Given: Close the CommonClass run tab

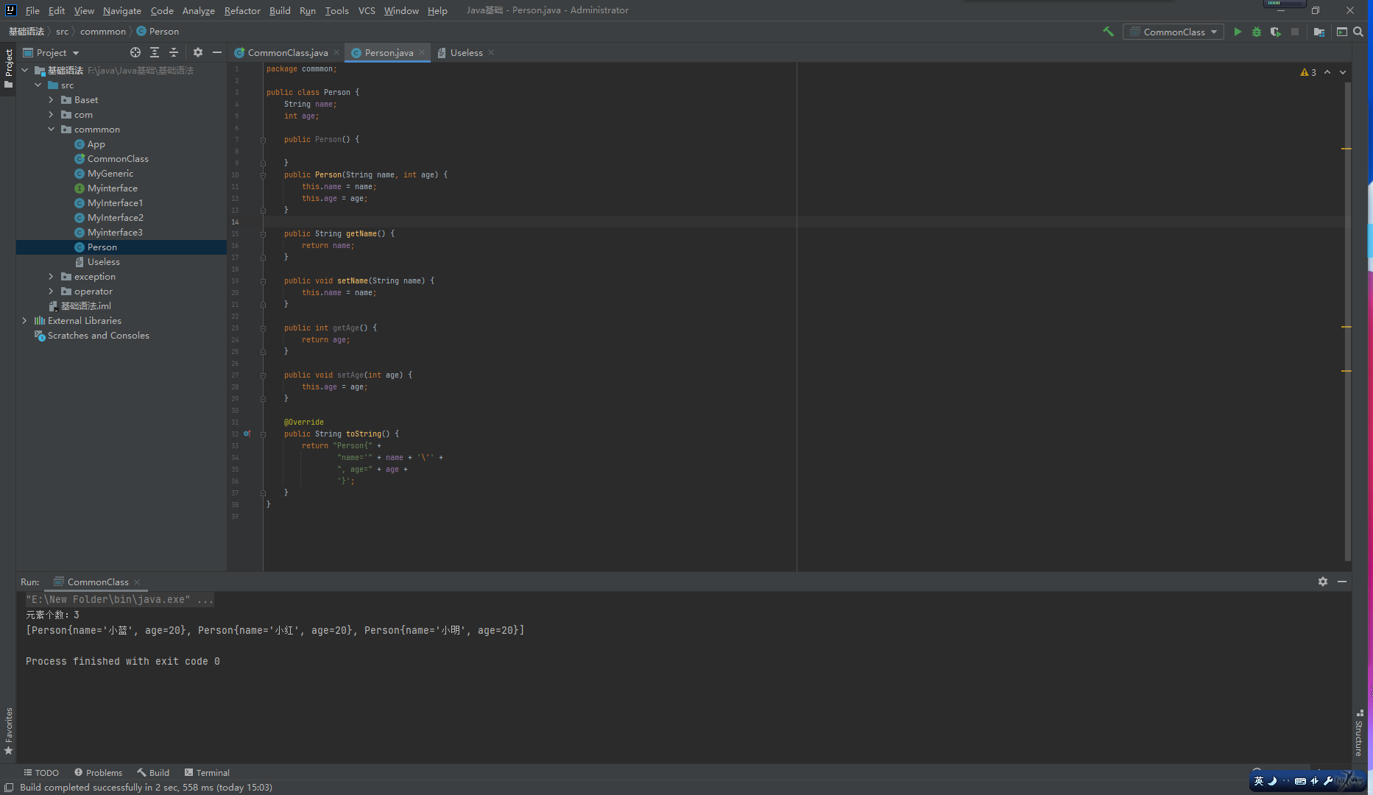Looking at the screenshot, I should 137,582.
